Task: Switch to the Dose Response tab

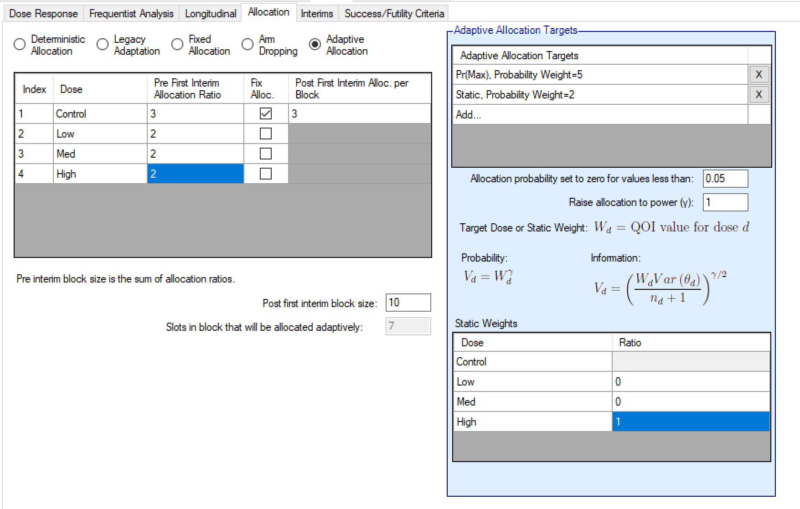Action: (43, 14)
